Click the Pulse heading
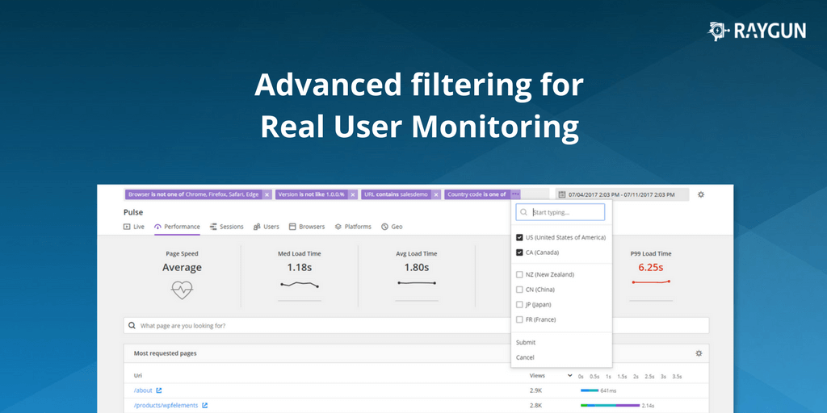 pyautogui.click(x=133, y=212)
